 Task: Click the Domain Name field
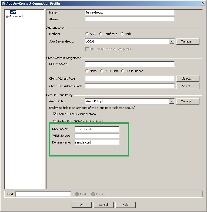(97, 142)
